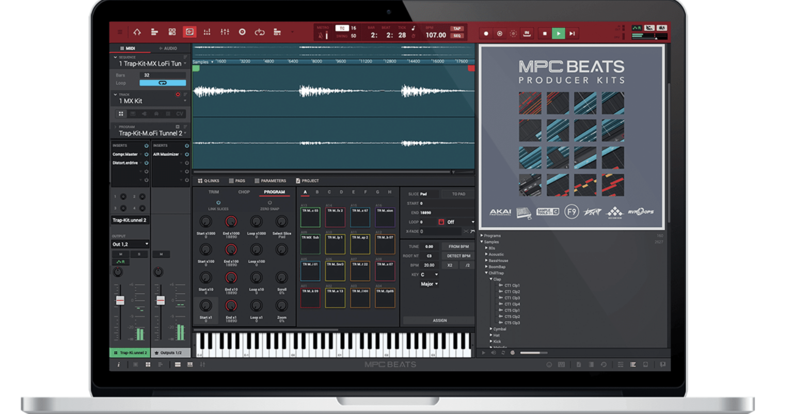
Task: Toggle Link Slices in the Program section
Action: pos(218,202)
